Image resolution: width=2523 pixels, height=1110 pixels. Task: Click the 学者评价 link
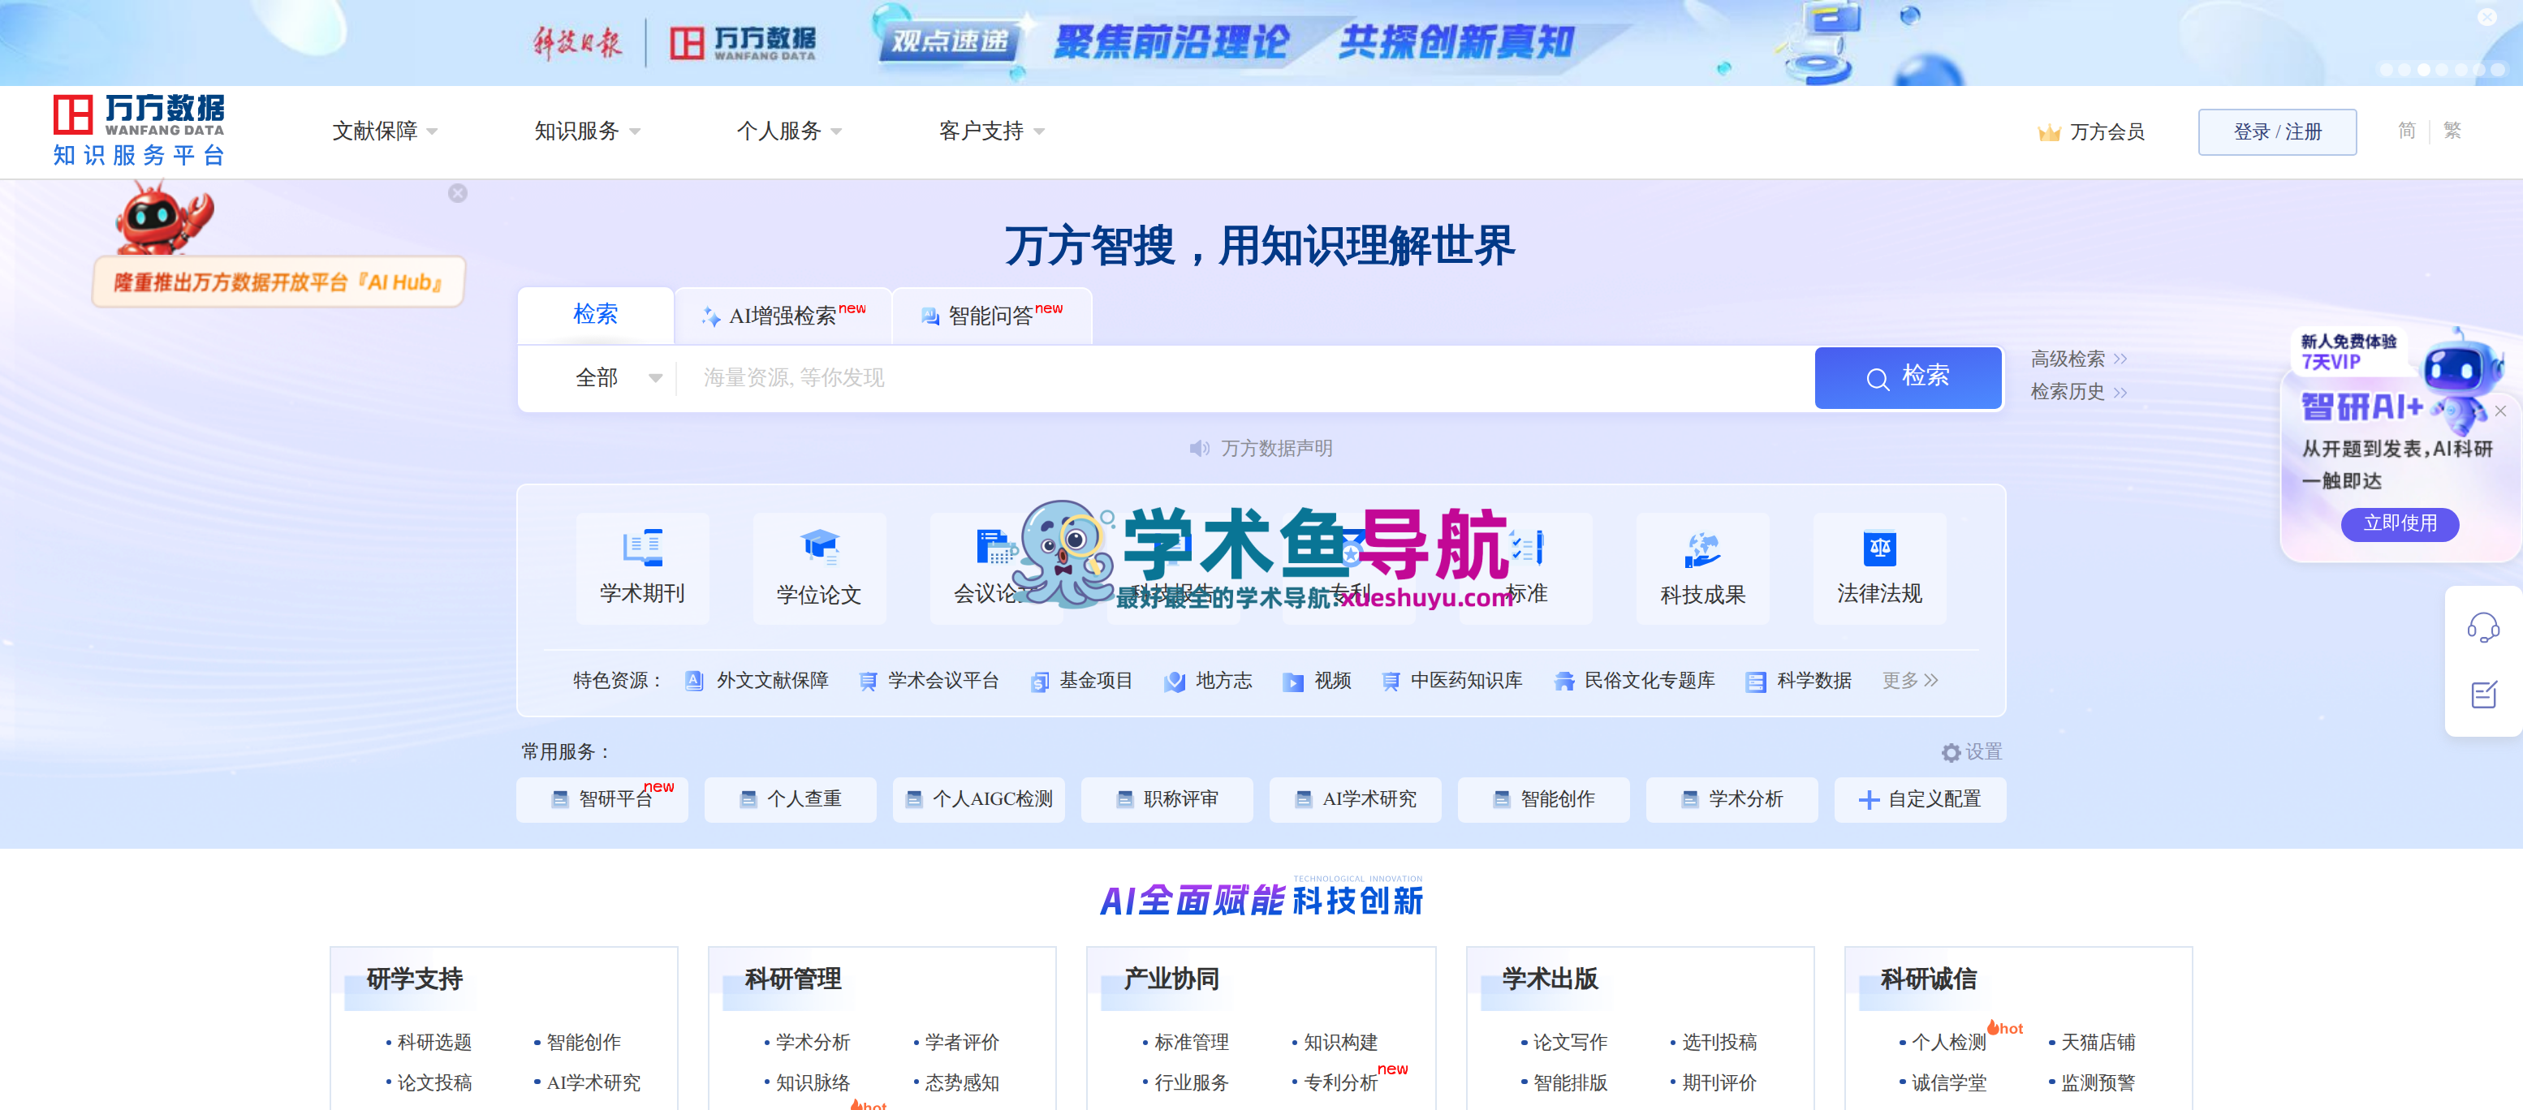(962, 1043)
